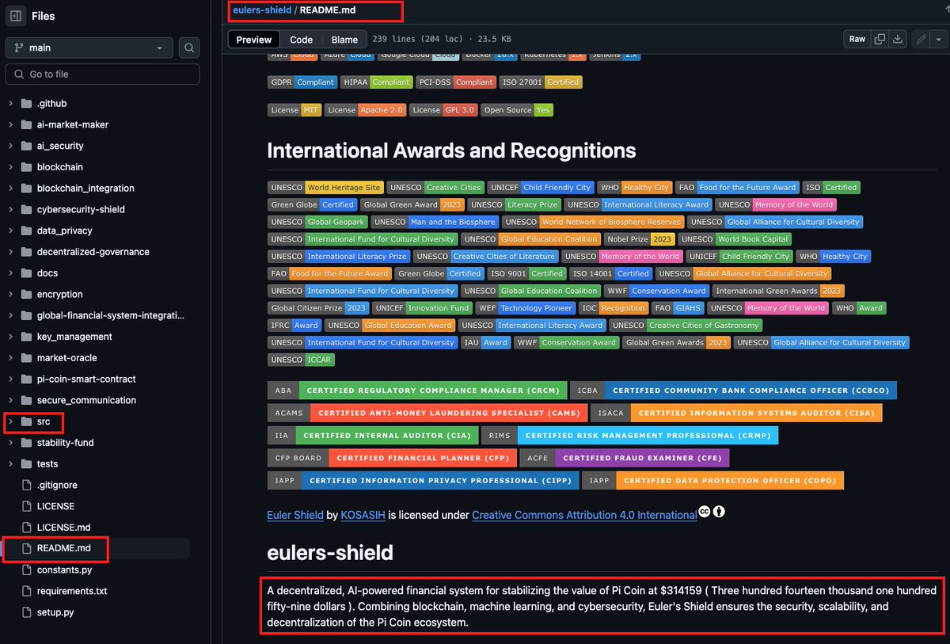
Task: Click the Nobel Prize 2023 badge
Action: (x=640, y=239)
